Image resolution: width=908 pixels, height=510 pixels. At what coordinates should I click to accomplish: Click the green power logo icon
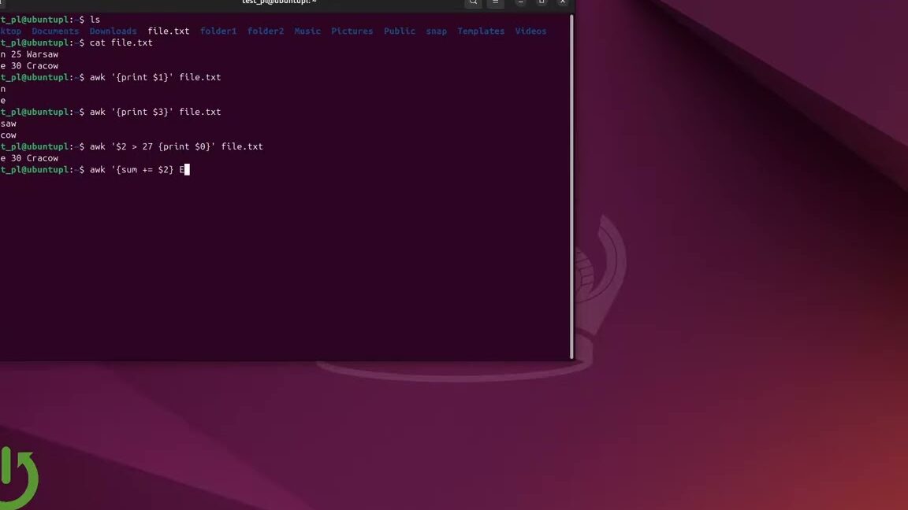click(17, 479)
